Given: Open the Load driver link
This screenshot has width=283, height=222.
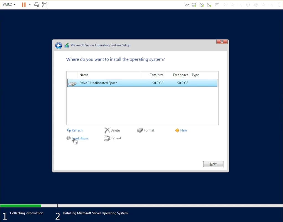Looking at the screenshot, I should (80, 138).
